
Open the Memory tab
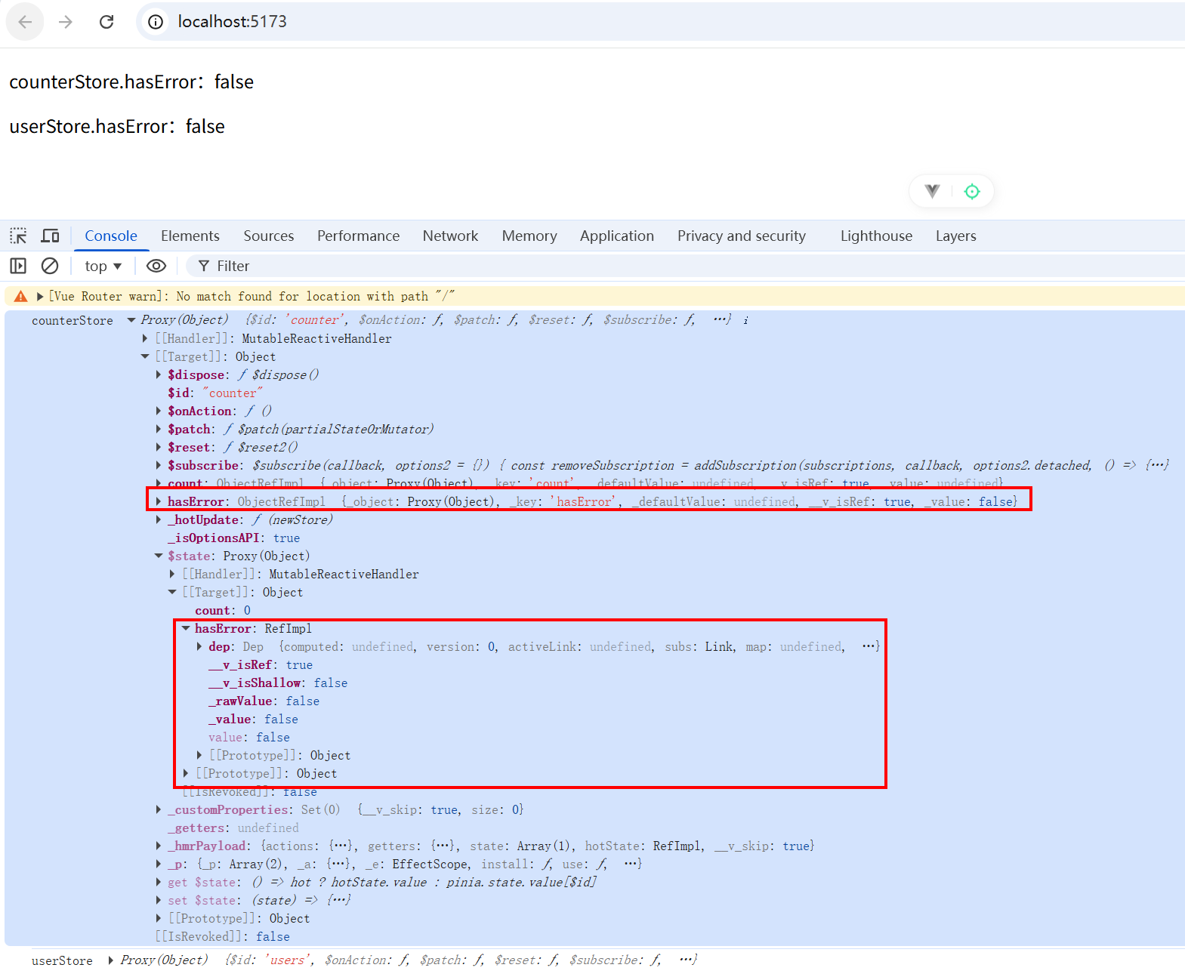pyautogui.click(x=529, y=236)
